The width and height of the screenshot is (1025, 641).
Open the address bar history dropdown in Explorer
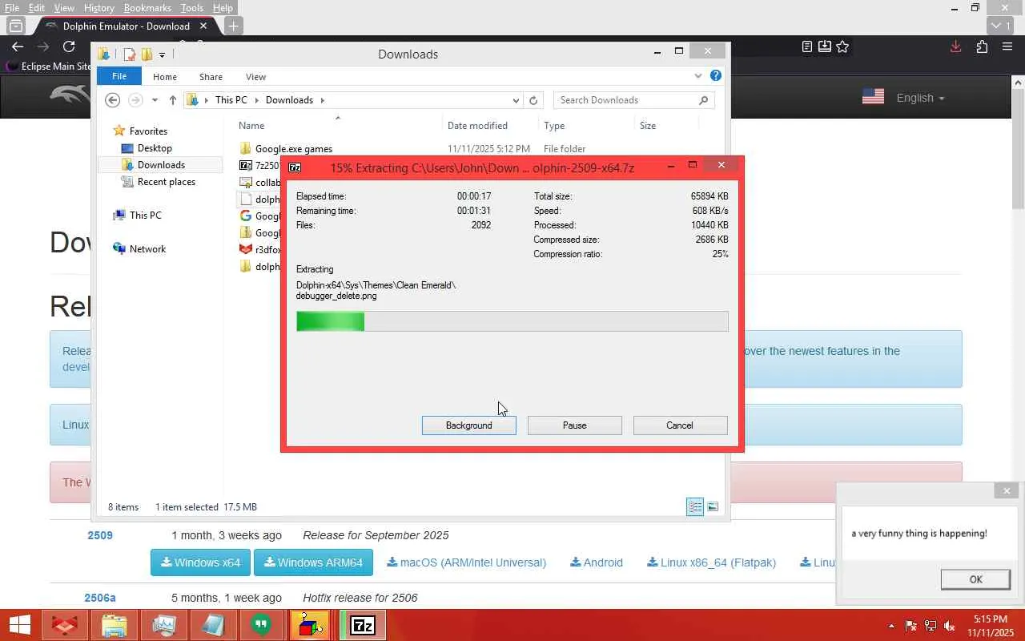(x=516, y=100)
